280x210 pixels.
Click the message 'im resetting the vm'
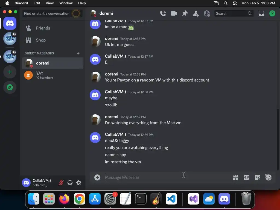123,162
